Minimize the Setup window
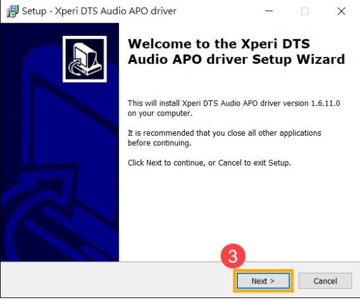 pyautogui.click(x=269, y=11)
